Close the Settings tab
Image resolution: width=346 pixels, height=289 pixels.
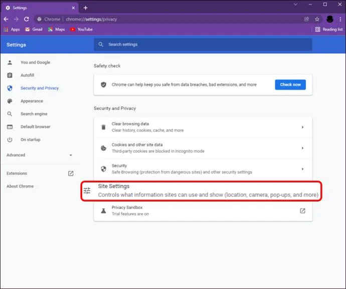(73, 8)
